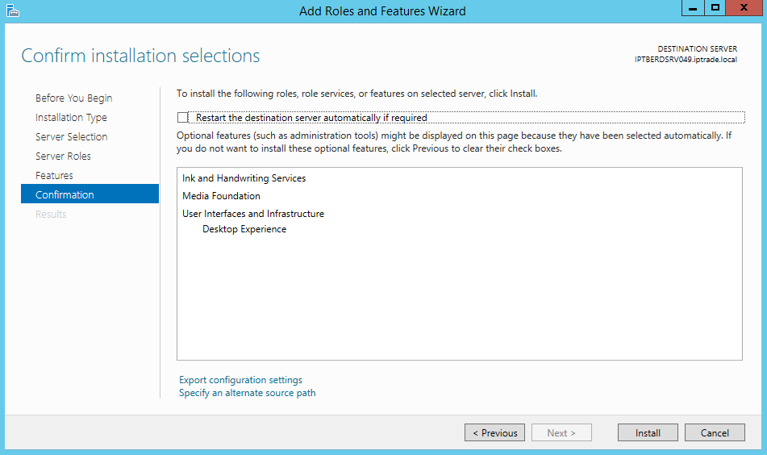The width and height of the screenshot is (767, 455).
Task: Maximize the wizard window
Action: [715, 8]
